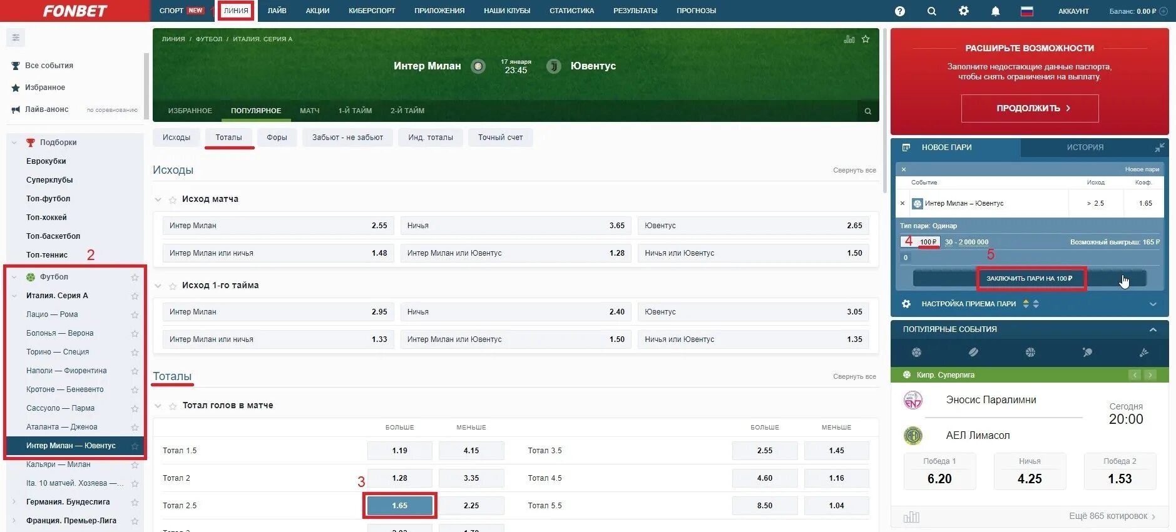Favorite Исход 1-го тайма market star

[173, 286]
